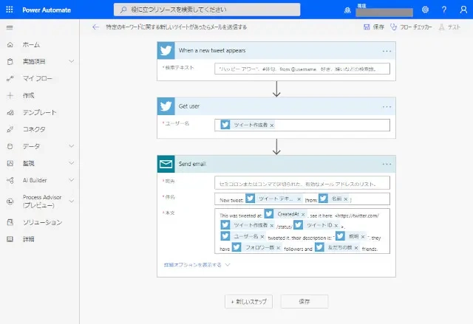Remove the 名前 token in subject field

point(346,199)
